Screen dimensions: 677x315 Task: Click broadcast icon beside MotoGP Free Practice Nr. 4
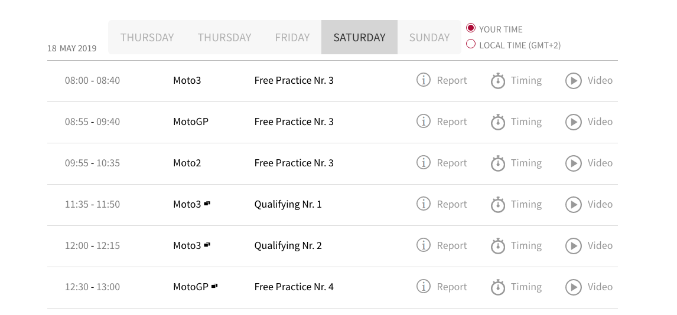click(214, 286)
